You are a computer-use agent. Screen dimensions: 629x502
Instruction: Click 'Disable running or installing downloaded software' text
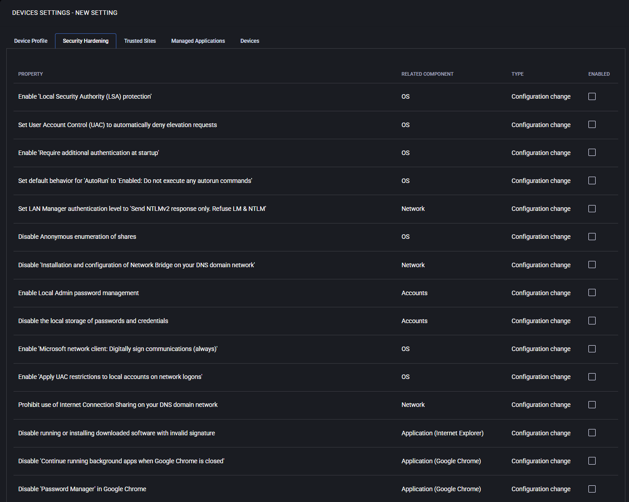coord(116,433)
